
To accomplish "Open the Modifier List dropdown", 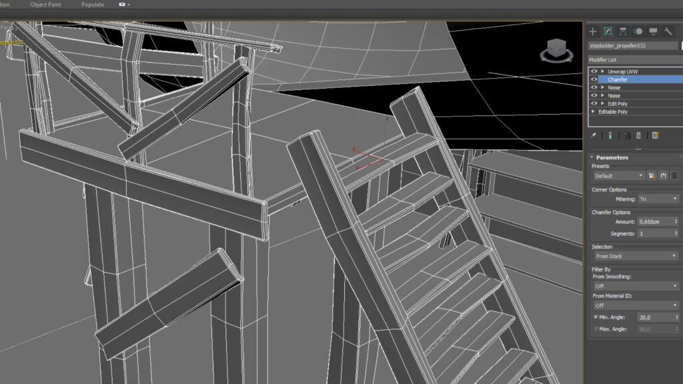I will 635,59.
